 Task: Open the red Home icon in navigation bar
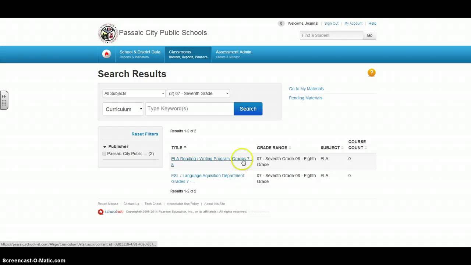pyautogui.click(x=106, y=54)
